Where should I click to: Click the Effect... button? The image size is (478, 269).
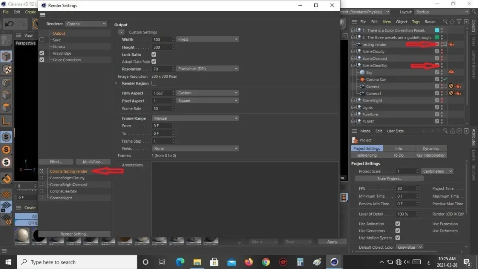pos(56,162)
